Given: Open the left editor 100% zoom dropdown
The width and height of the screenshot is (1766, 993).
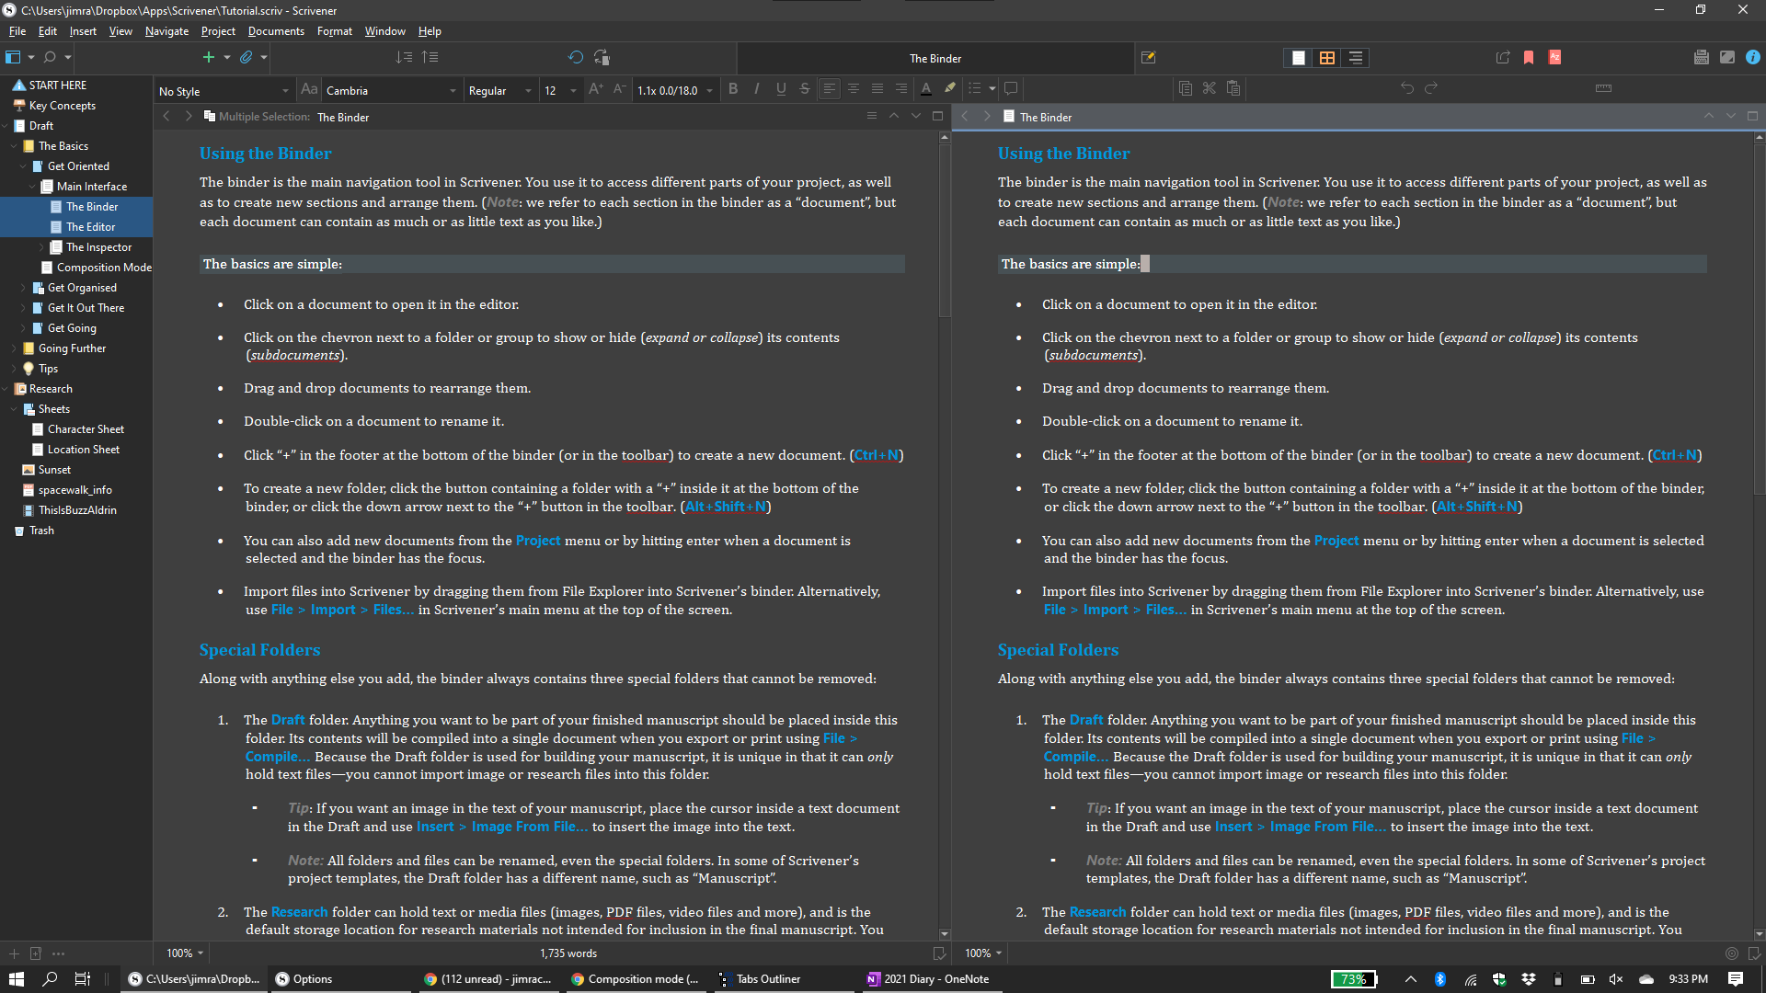Looking at the screenshot, I should [184, 953].
